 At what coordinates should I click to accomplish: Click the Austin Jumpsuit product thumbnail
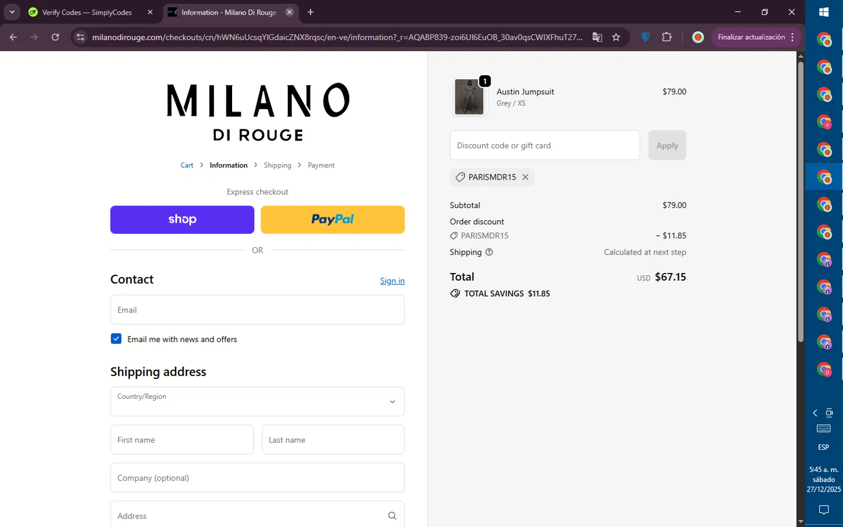pos(469,97)
